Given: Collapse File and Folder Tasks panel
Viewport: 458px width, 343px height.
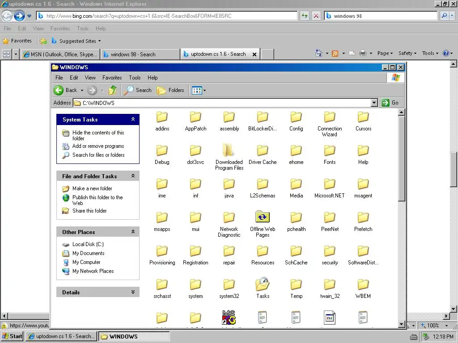Looking at the screenshot, I should point(133,176).
